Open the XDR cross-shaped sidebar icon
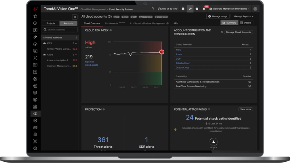 pyautogui.click(x=35, y=58)
